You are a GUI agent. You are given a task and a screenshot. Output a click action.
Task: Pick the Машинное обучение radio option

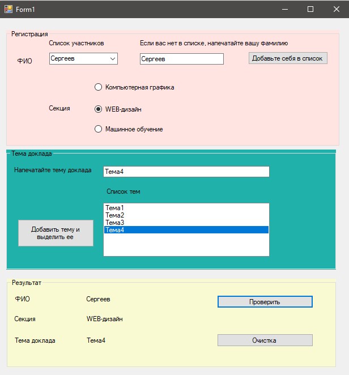(x=98, y=129)
